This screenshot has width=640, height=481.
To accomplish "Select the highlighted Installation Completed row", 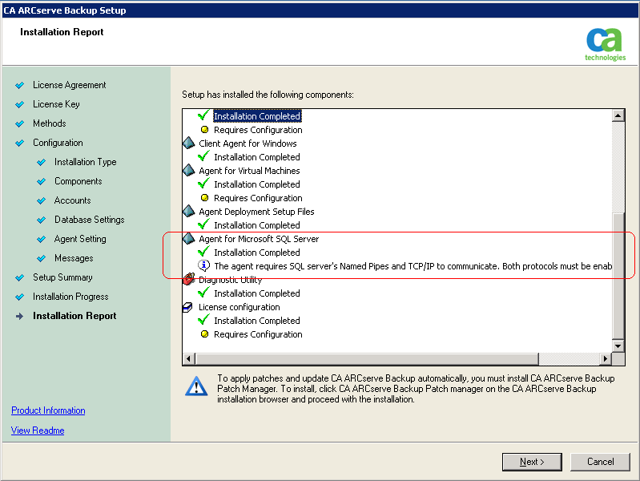I will [256, 116].
